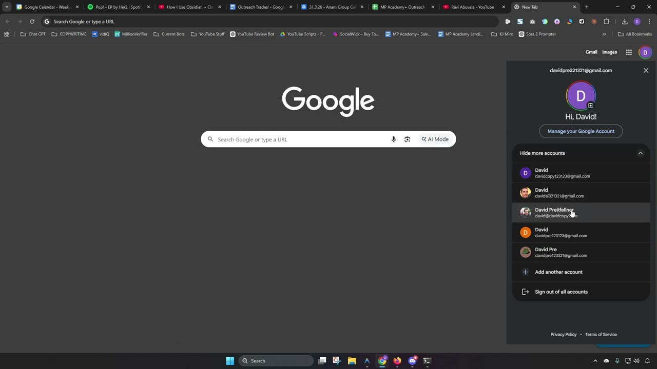Open the YouTube Review Bot bookmark

pyautogui.click(x=252, y=34)
